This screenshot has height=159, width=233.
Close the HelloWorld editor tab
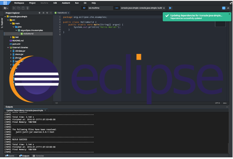coord(68,13)
